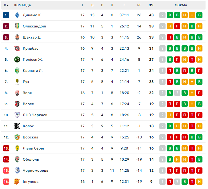
Task: Click Лівий берег rank 13 badge
Action: click(x=6, y=148)
